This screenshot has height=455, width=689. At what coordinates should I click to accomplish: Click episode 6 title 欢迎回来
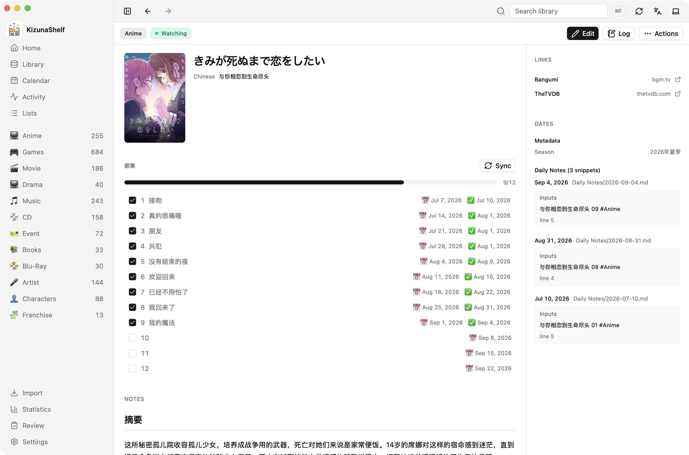coord(162,277)
